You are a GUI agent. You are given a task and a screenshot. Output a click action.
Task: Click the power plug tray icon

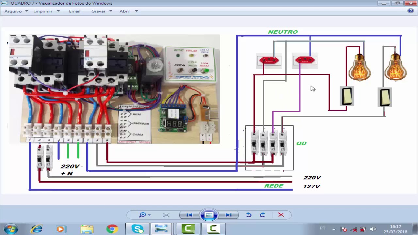[363, 229]
